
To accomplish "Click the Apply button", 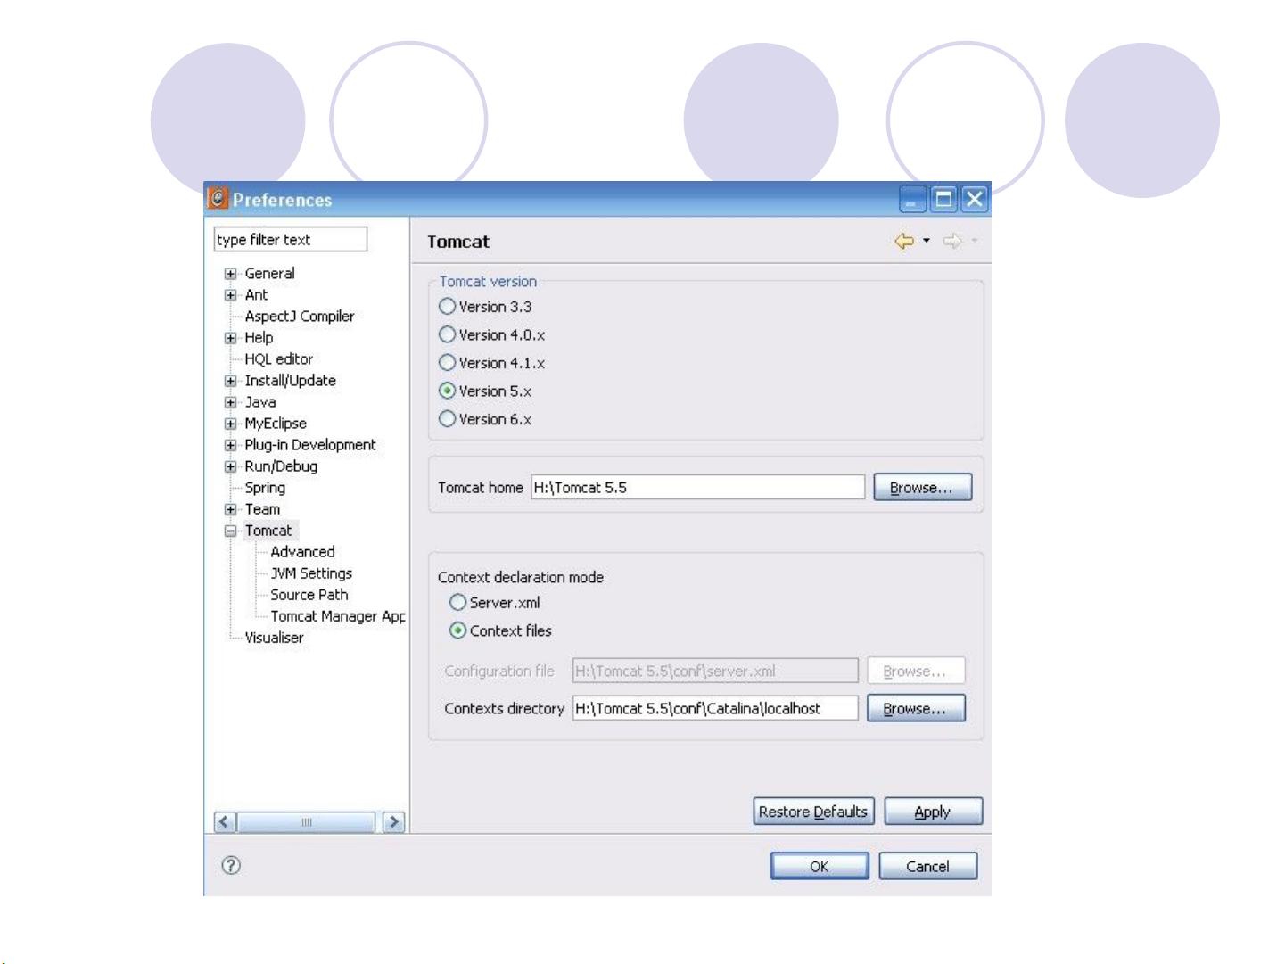I will point(933,812).
